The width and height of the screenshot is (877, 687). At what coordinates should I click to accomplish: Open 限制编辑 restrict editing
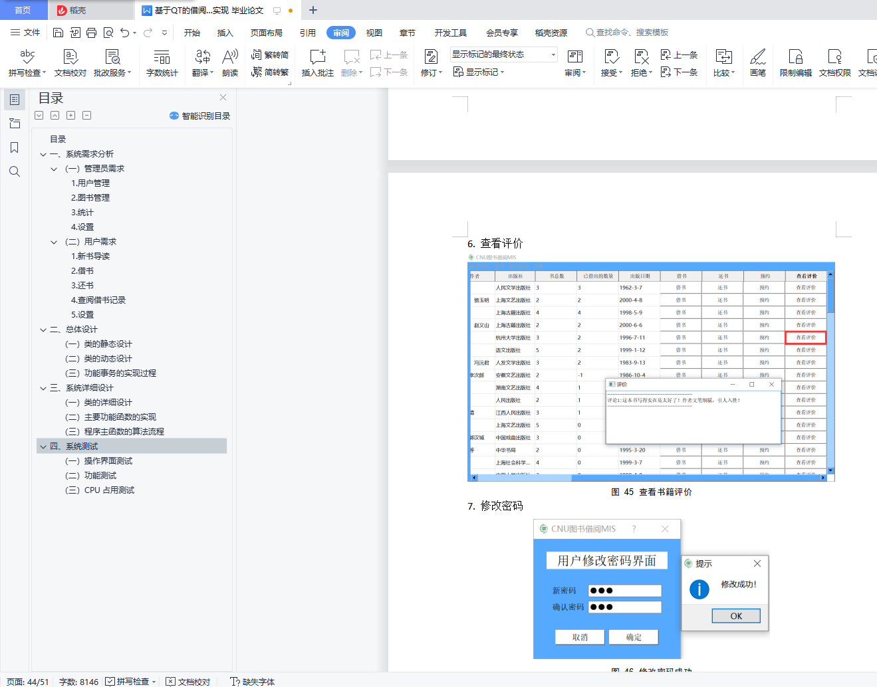(x=796, y=63)
